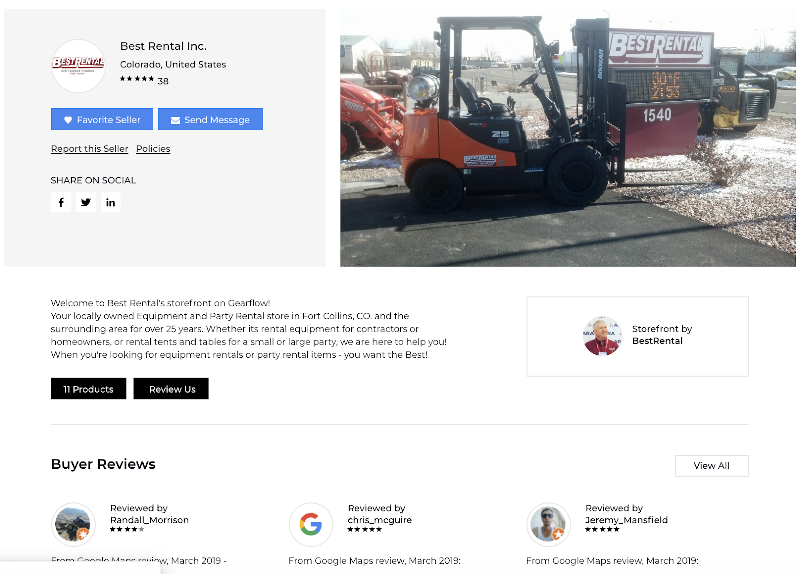Click the seller's five-star rating
800x574 pixels.
(x=137, y=79)
